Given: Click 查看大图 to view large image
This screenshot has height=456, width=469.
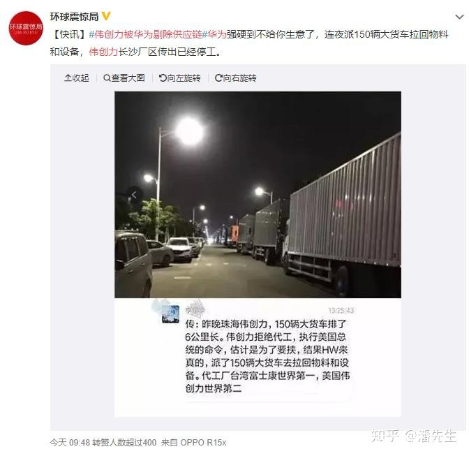Looking at the screenshot, I should pos(124,78).
